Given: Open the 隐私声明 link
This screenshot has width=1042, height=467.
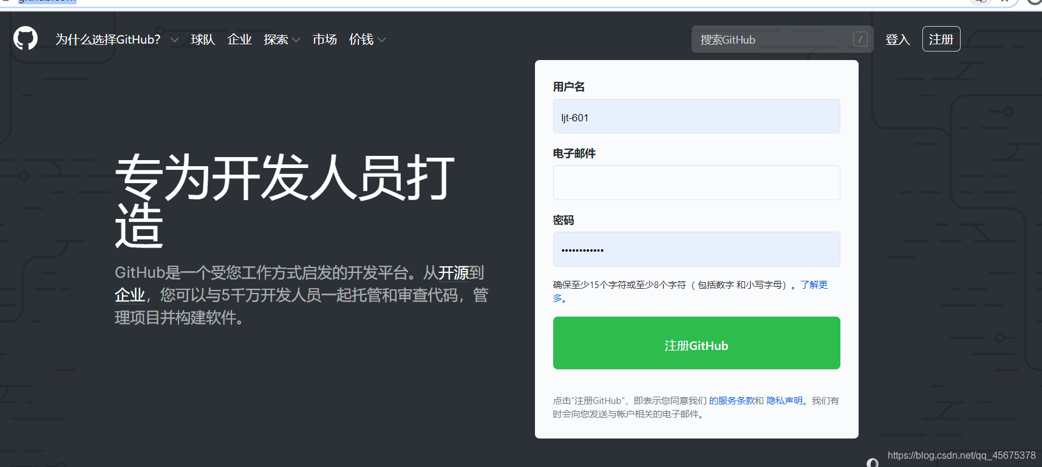Looking at the screenshot, I should (784, 401).
